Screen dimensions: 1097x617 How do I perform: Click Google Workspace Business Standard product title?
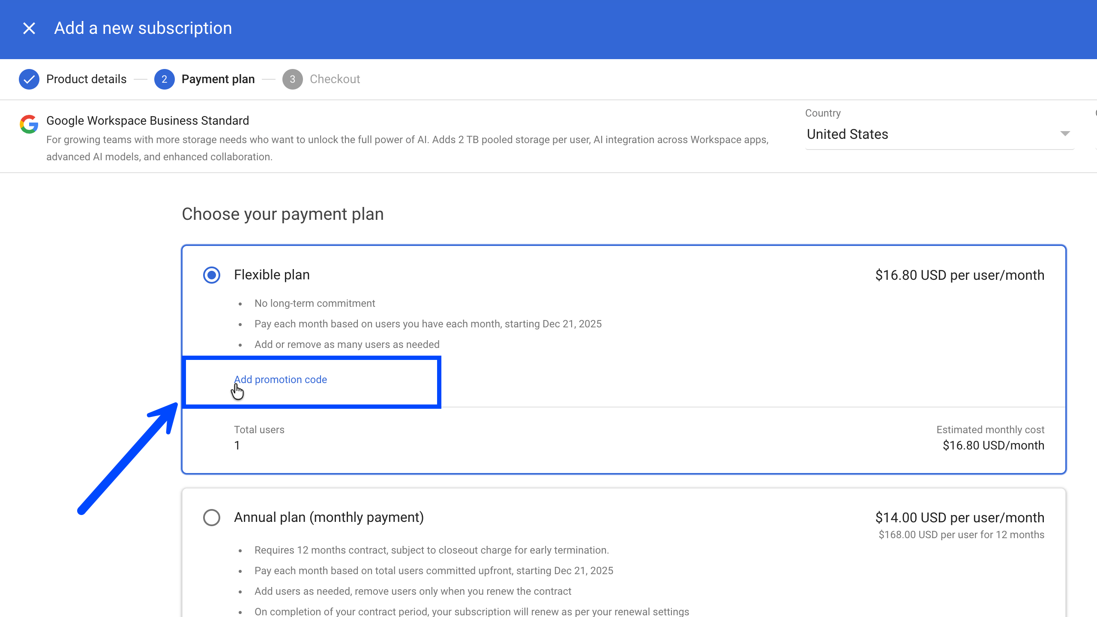(x=147, y=121)
